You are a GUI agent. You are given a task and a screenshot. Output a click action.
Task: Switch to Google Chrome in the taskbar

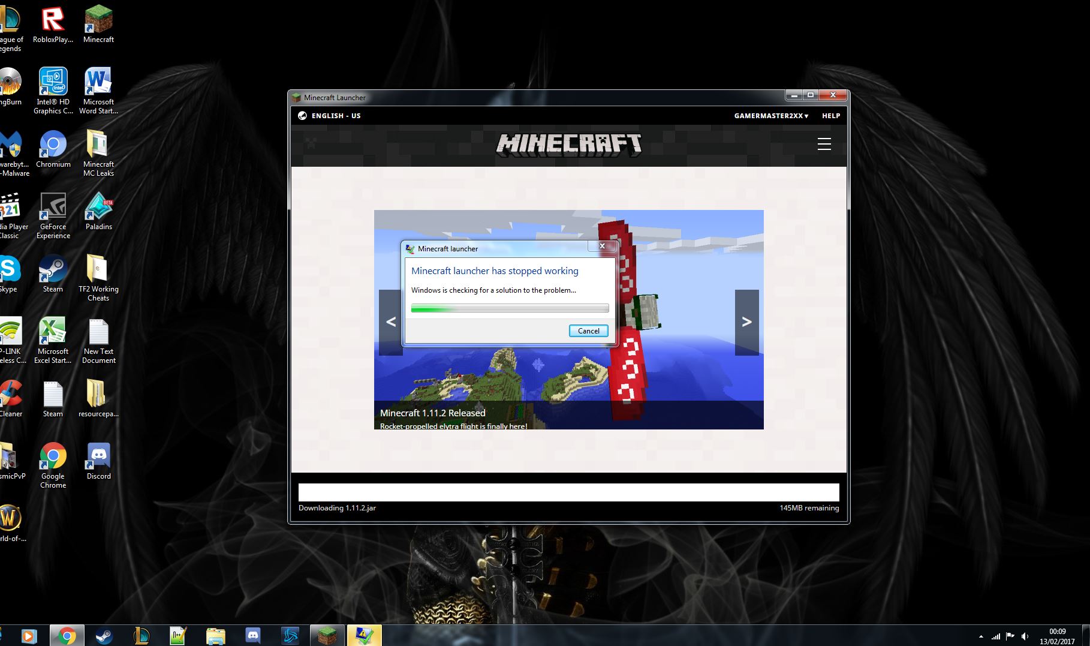click(x=67, y=636)
